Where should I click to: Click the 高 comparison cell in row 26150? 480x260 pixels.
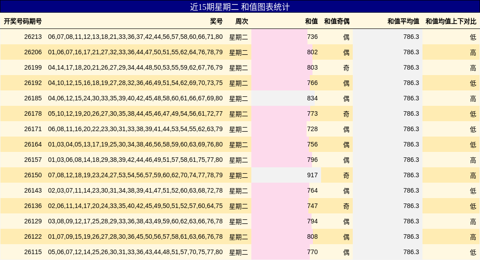point(473,175)
